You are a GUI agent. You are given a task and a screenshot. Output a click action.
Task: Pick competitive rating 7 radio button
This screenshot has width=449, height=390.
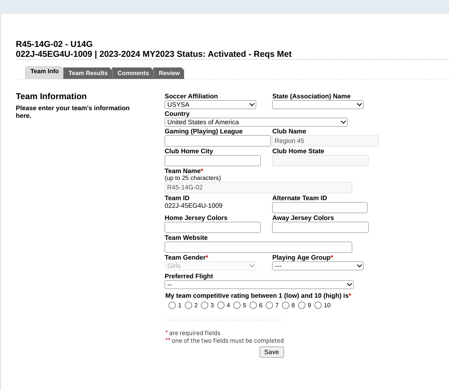tap(269, 305)
